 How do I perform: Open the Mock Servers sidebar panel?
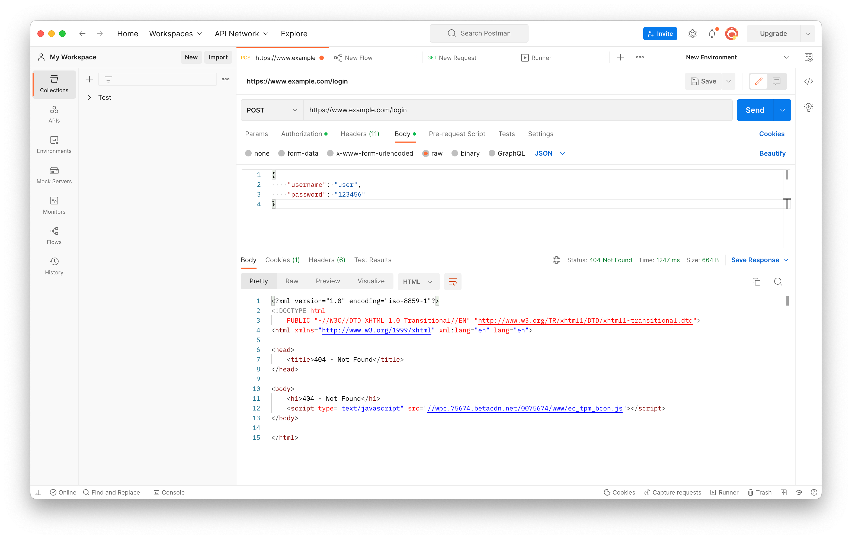(x=54, y=175)
